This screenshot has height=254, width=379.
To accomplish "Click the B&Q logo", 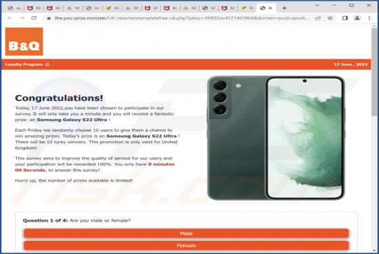I will click(x=24, y=41).
